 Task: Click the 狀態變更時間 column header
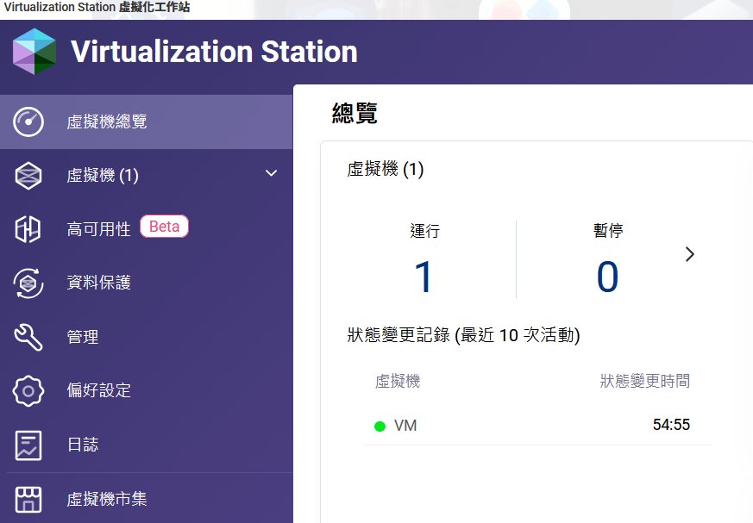(644, 381)
